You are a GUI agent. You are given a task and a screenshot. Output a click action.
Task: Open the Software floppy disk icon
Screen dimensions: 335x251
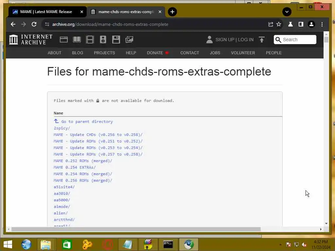(116, 40)
